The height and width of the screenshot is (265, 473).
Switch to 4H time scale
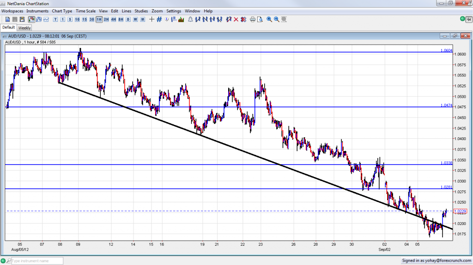tap(114, 19)
